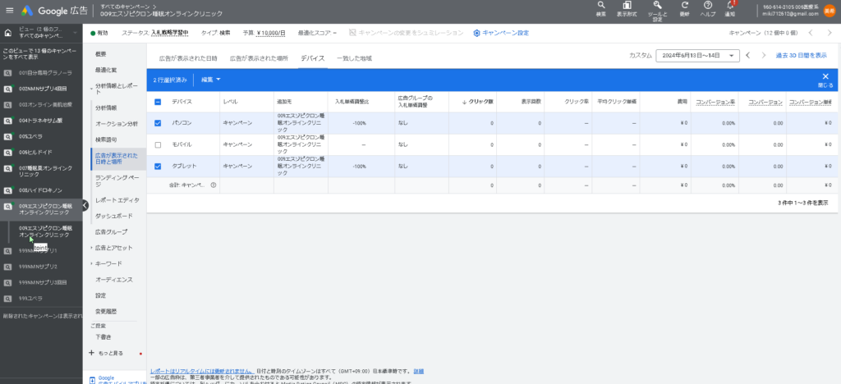Uncheck the タブレット row checkbox
Screen dimensions: 841x384
click(158, 166)
